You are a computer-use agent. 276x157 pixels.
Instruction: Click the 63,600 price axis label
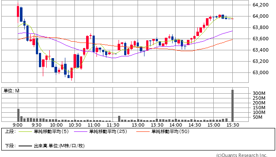coord(260,39)
